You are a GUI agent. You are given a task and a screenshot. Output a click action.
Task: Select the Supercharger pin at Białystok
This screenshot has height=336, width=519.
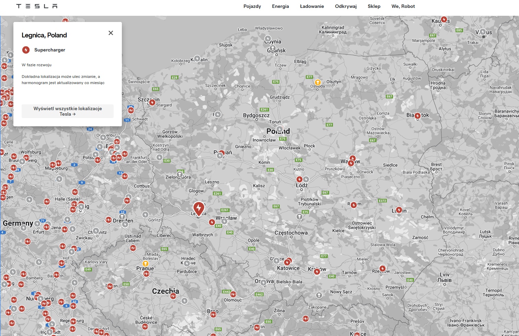tap(417, 116)
